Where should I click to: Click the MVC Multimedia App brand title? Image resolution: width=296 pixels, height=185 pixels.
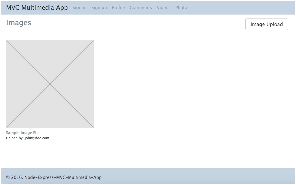pyautogui.click(x=37, y=8)
